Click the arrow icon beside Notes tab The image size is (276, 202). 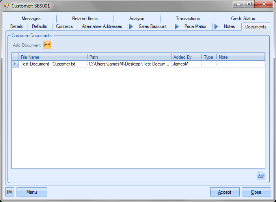[216, 26]
